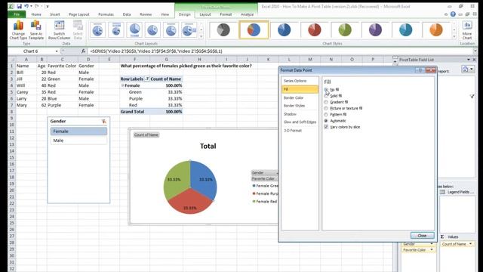Open PivotTable Field List options dropdown arrow

coord(469,60)
